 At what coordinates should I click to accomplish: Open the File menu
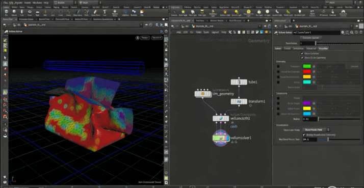click(6, 3)
